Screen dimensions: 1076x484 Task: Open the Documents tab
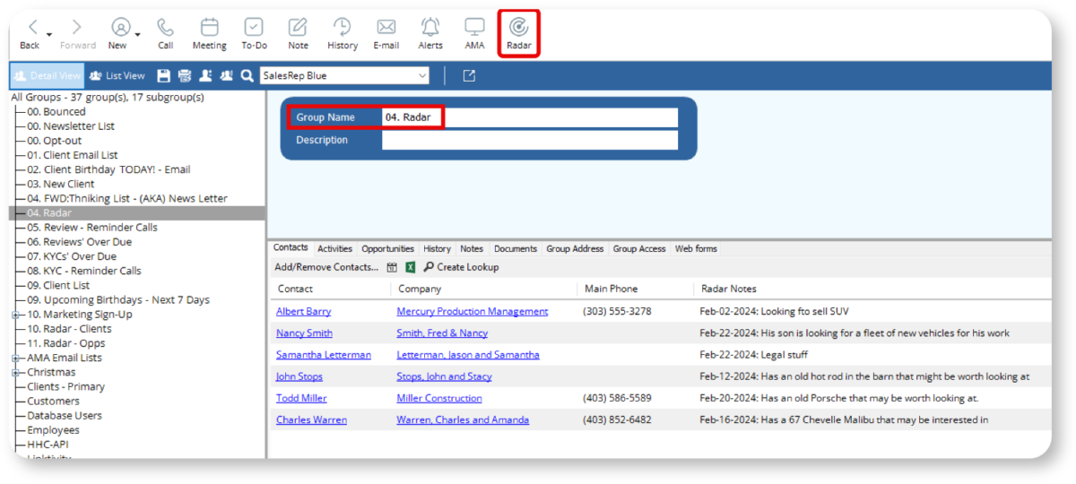point(516,248)
